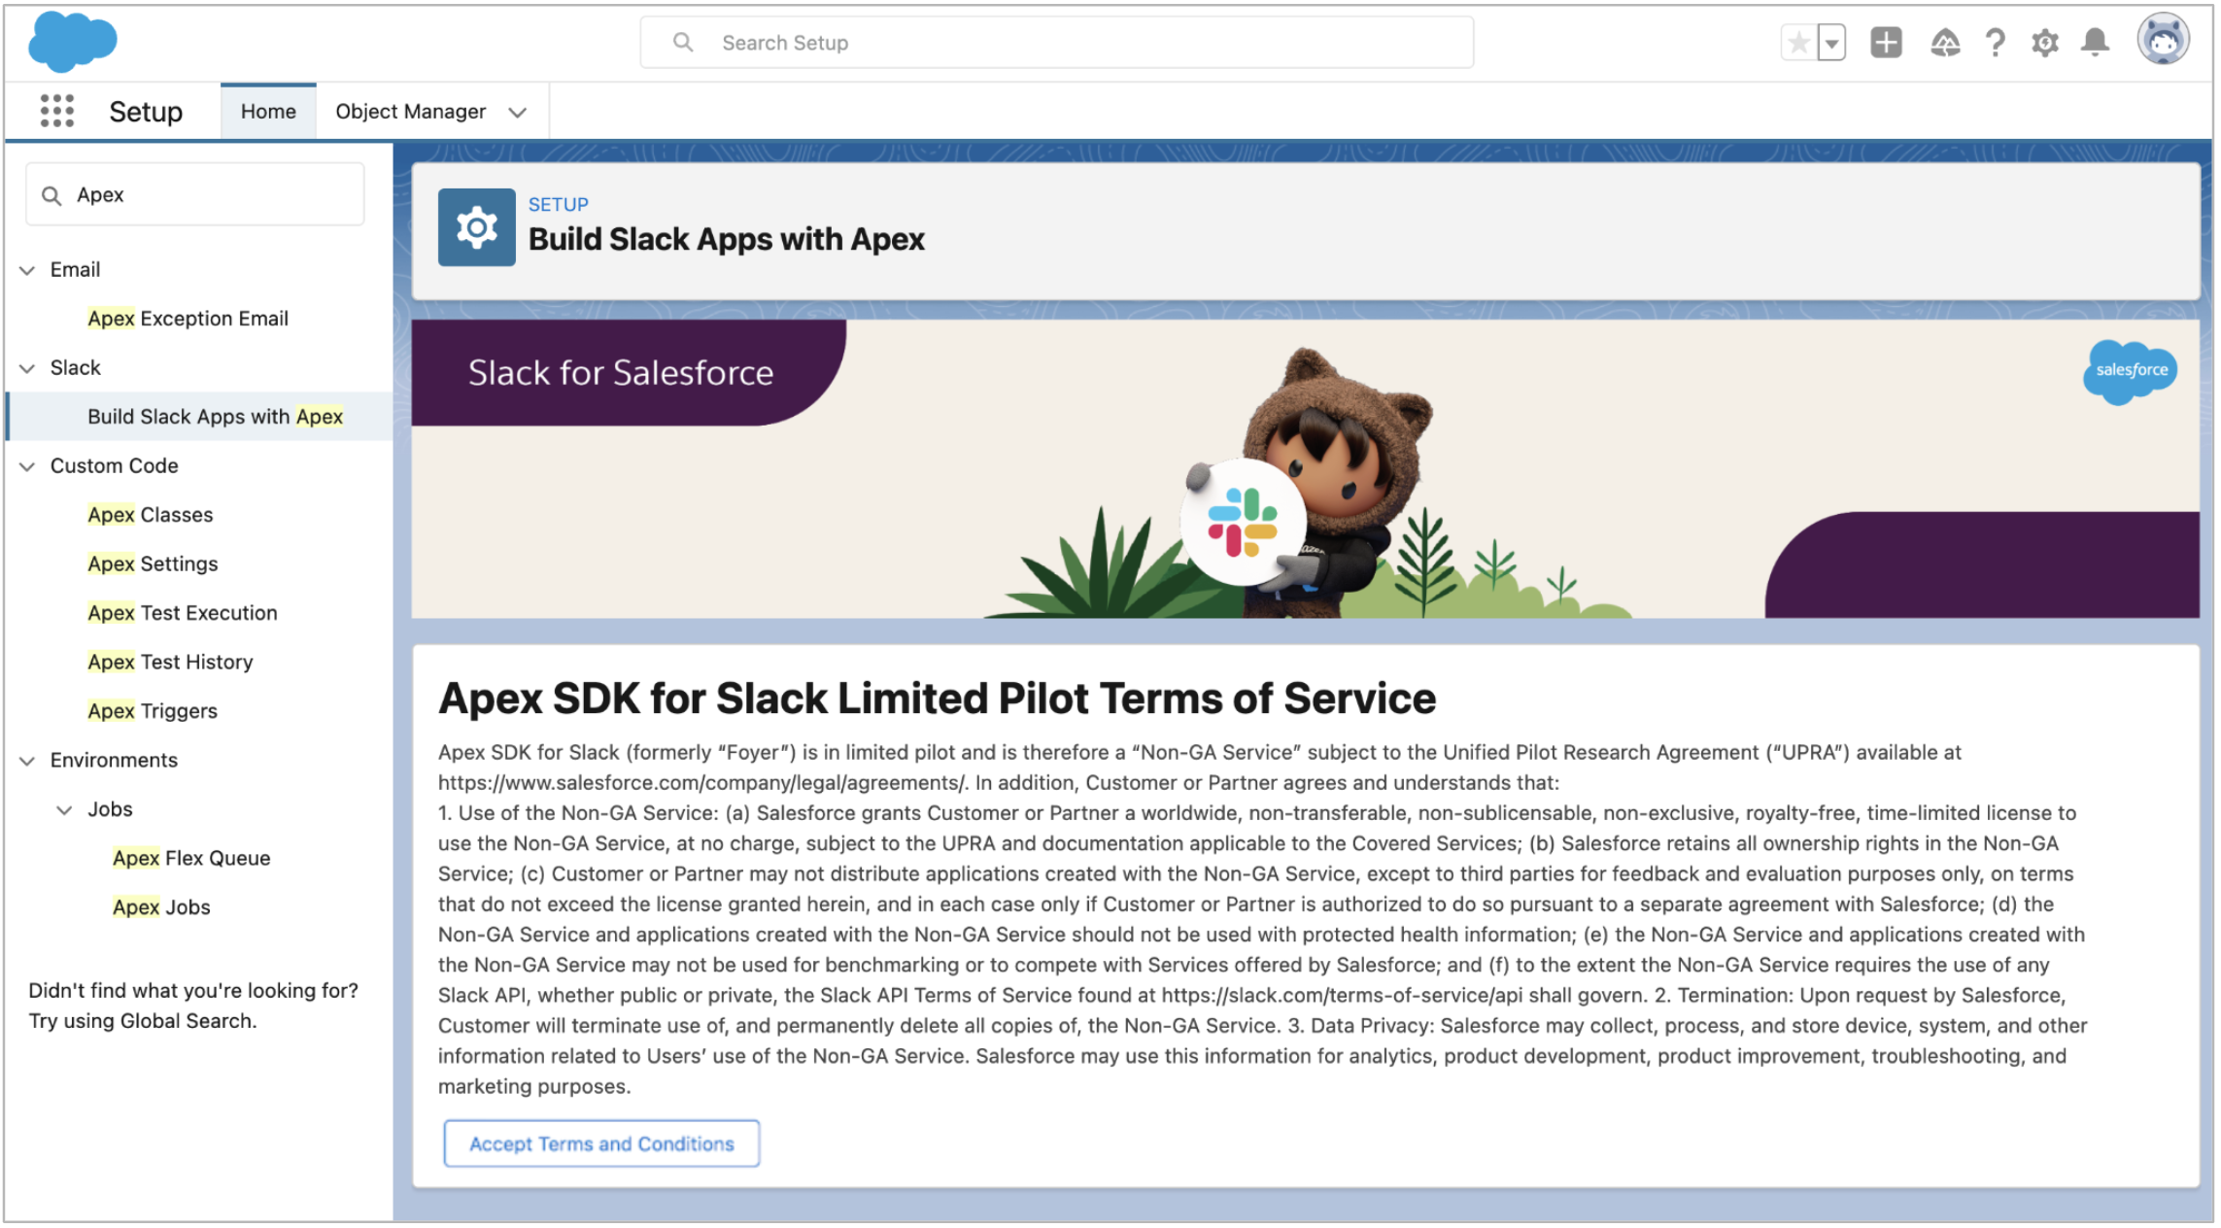The image size is (2221, 1228).
Task: Collapse the Slack section
Action: 27,368
